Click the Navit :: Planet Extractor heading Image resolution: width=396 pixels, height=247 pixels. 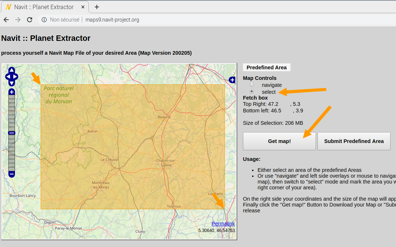coord(46,38)
